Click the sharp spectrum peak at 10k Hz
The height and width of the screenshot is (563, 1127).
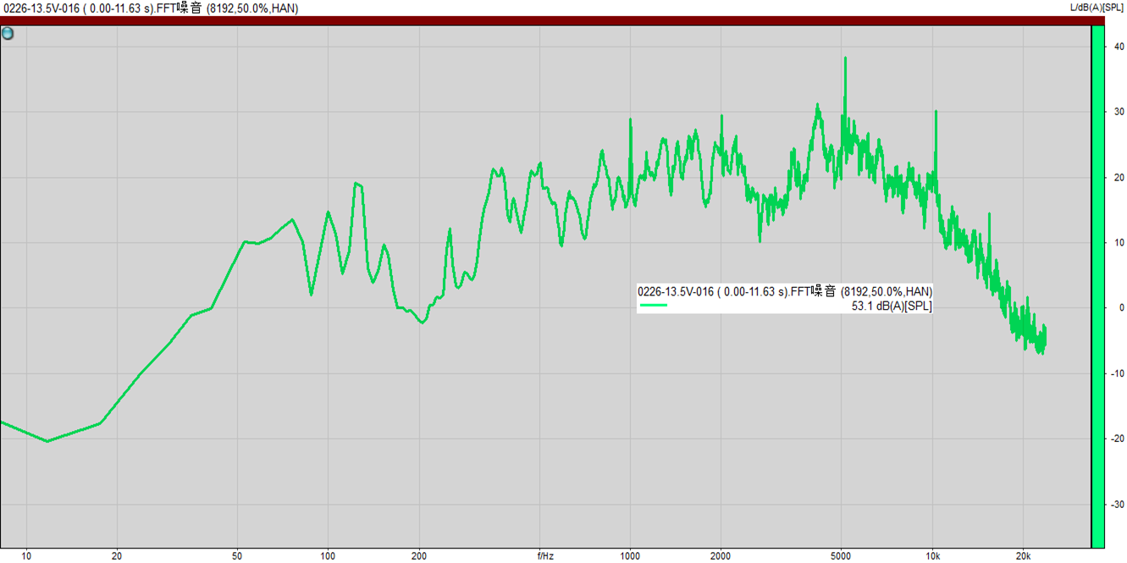(936, 112)
